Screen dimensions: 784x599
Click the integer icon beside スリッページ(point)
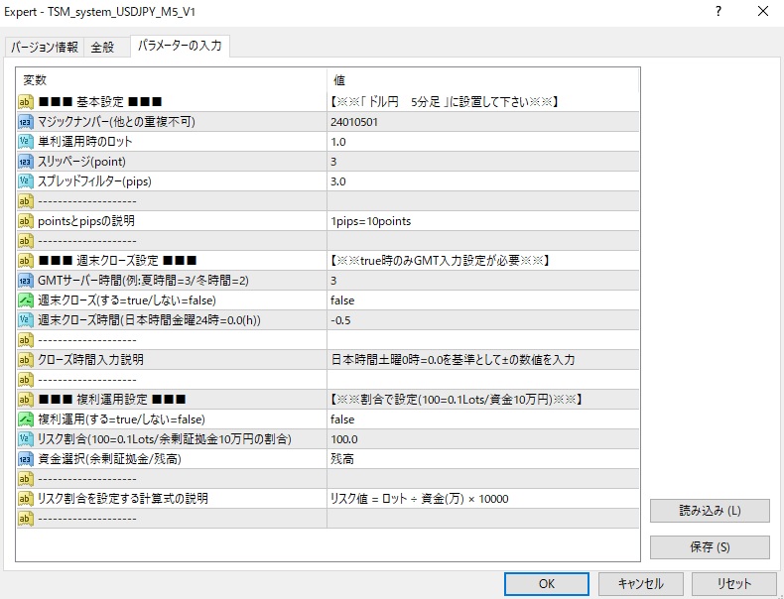(x=25, y=162)
